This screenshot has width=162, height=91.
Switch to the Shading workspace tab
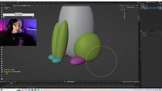click(x=40, y=2)
